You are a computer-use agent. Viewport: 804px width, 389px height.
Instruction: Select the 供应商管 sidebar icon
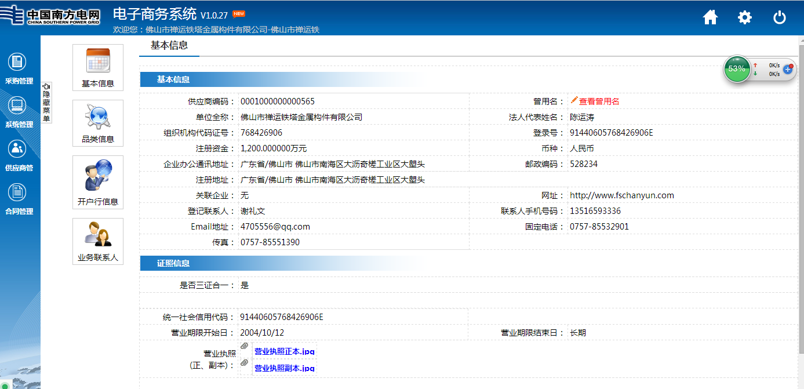[17, 155]
